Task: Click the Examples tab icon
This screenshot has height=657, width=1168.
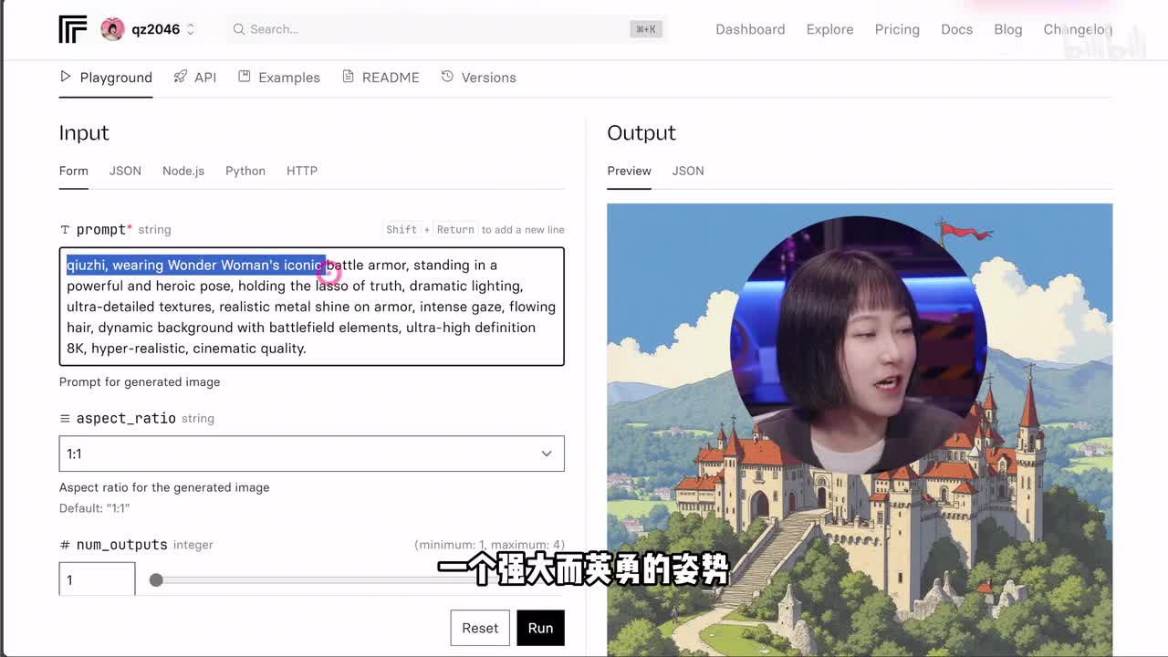Action: pyautogui.click(x=245, y=77)
